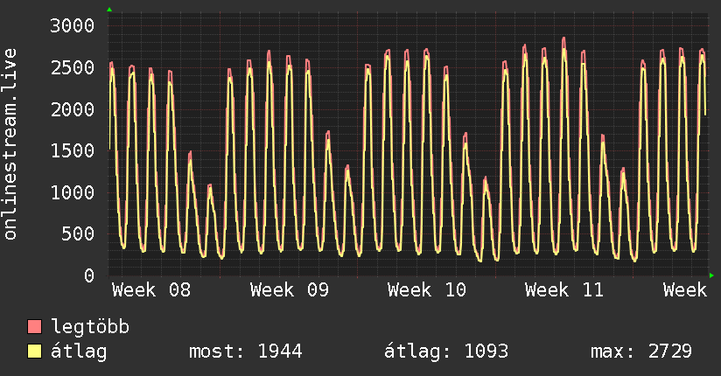Click the 'most: 1944' current value
This screenshot has width=721, height=376.
246,352
